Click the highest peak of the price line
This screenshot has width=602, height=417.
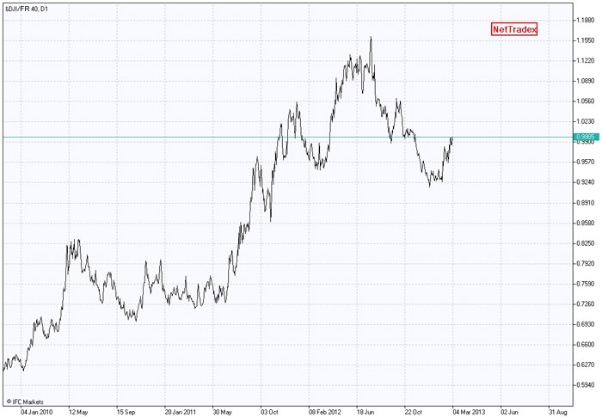371,37
